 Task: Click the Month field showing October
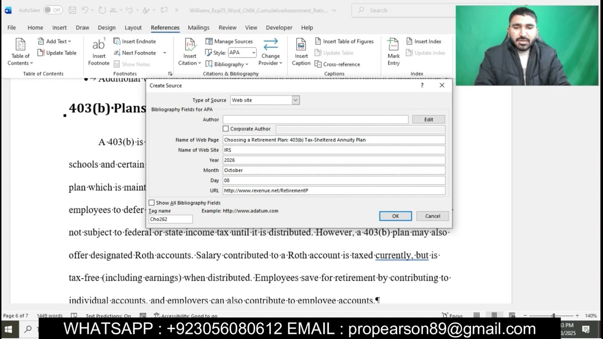tap(334, 170)
